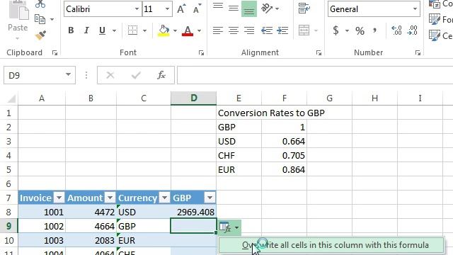
Task: Select cell containing 2969.408
Action: tap(193, 212)
